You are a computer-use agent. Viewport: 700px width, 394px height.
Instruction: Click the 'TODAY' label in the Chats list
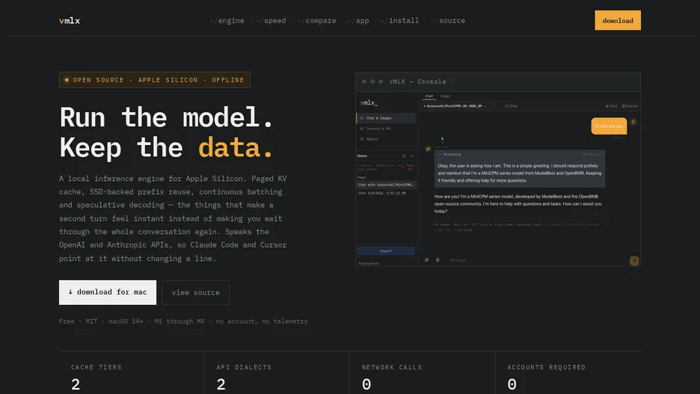362,178
